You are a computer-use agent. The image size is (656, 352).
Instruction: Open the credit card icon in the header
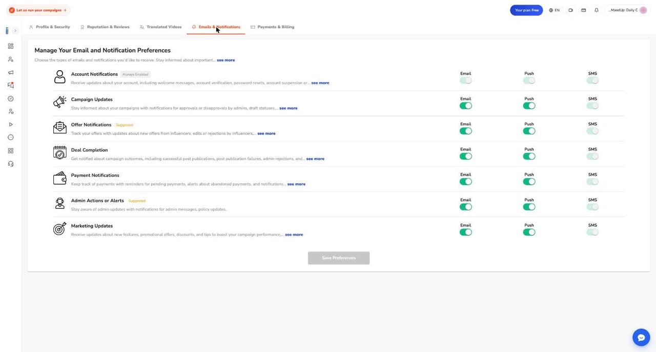(583, 10)
